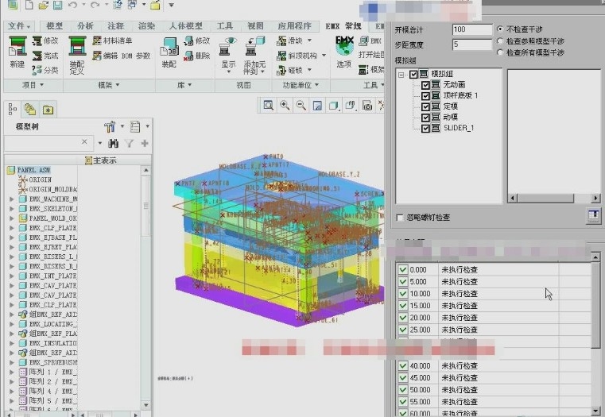This screenshot has width=605, height=417.
Task: Open the folder browser navigator tab
Action: click(29, 110)
